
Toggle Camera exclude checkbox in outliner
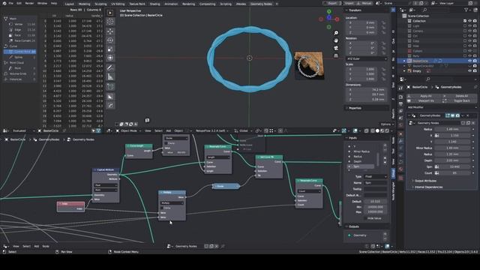[x=465, y=31]
